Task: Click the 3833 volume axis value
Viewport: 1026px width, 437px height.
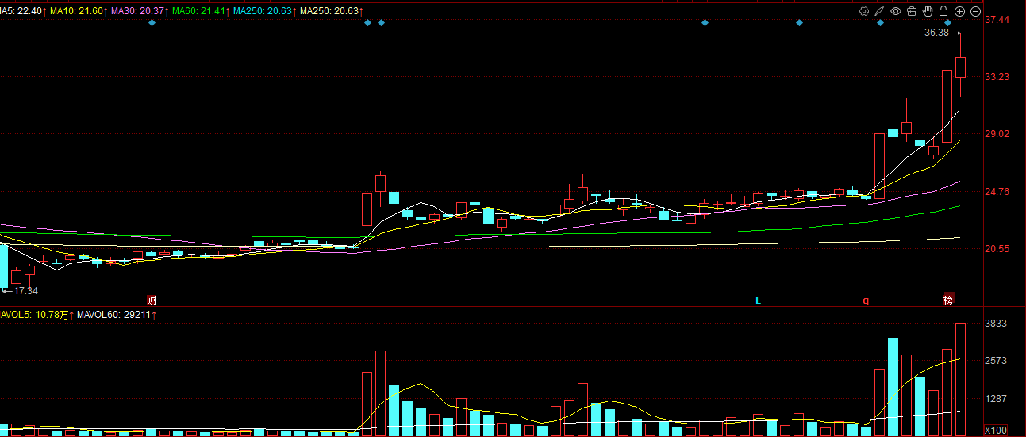Action: pyautogui.click(x=995, y=324)
